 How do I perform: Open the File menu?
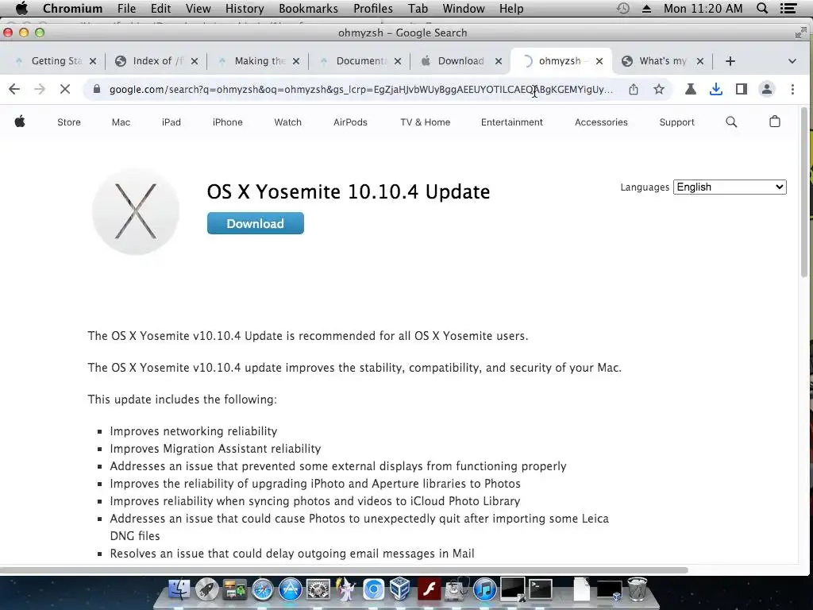click(x=126, y=8)
